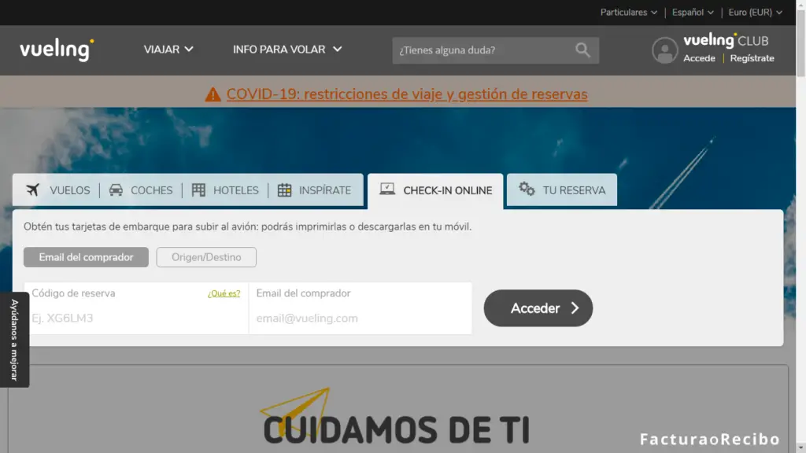
Task: Click the Vueling logo
Action: [57, 50]
